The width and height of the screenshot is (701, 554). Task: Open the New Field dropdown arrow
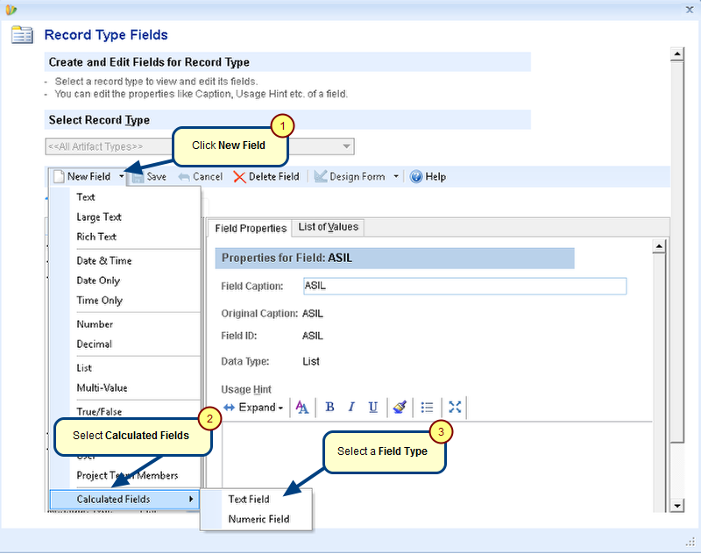122,176
